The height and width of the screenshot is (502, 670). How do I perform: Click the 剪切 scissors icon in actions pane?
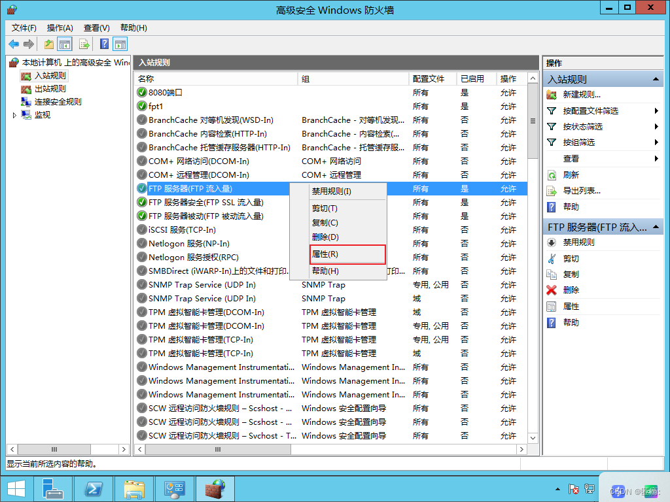pos(552,258)
